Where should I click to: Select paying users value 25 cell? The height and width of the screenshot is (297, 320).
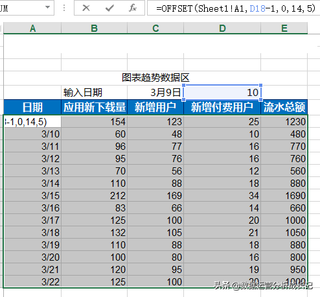click(222, 122)
